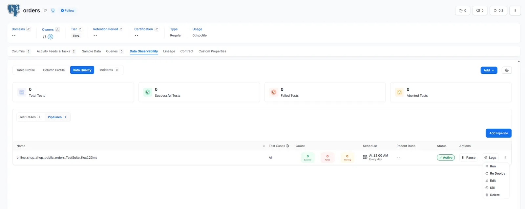This screenshot has height=209, width=525.
Task: Choose Delete from the pipeline menu
Action: click(496, 195)
